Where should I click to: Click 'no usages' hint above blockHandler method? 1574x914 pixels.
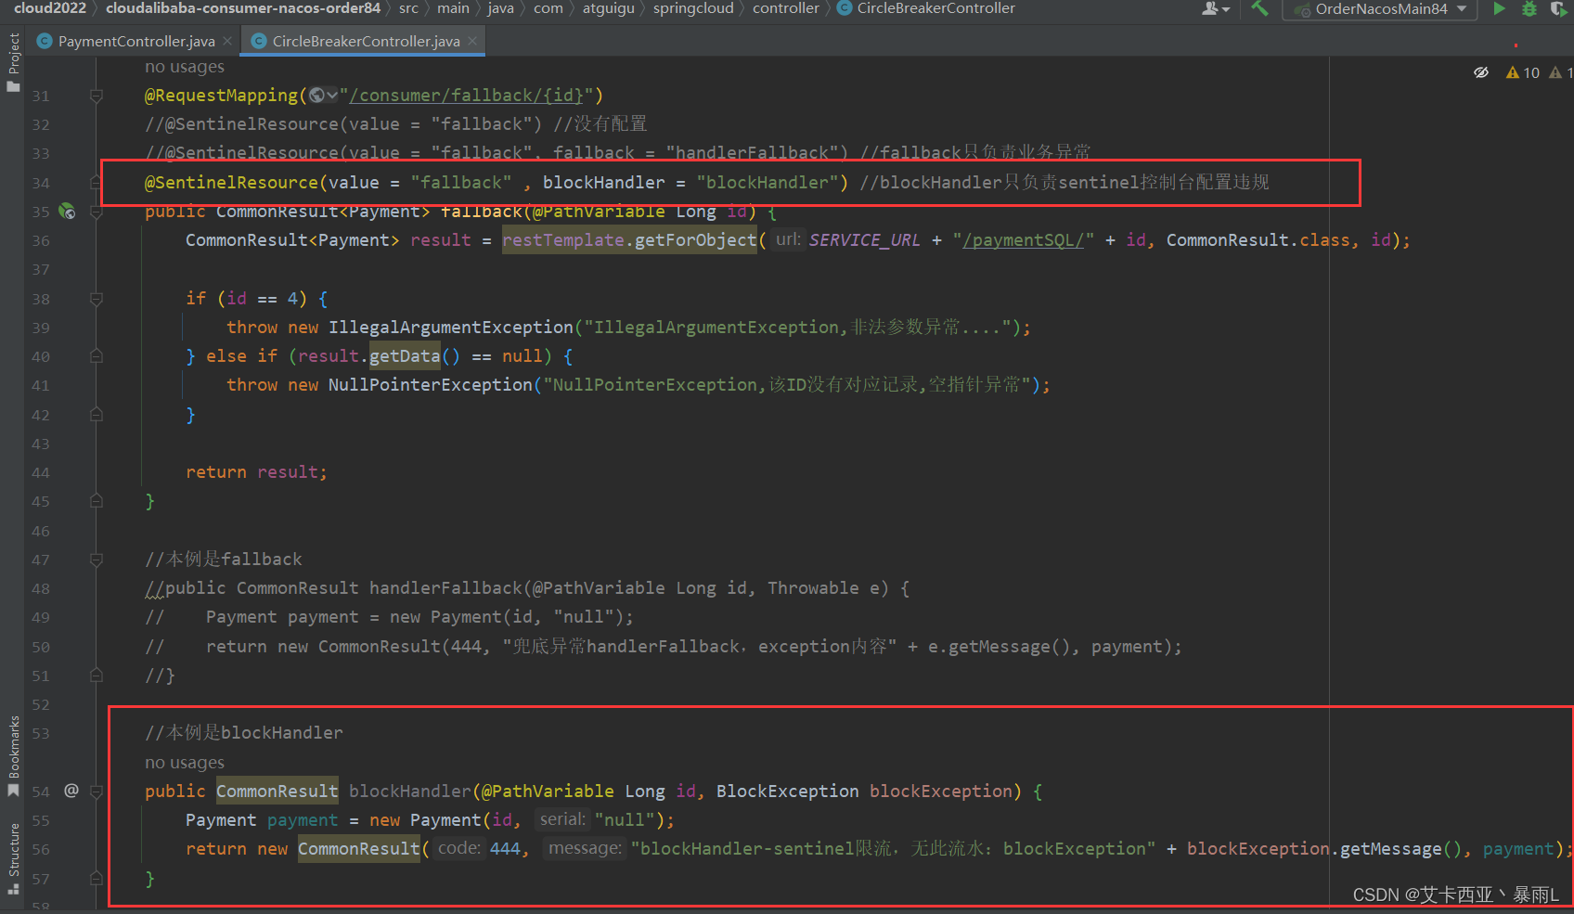point(185,763)
